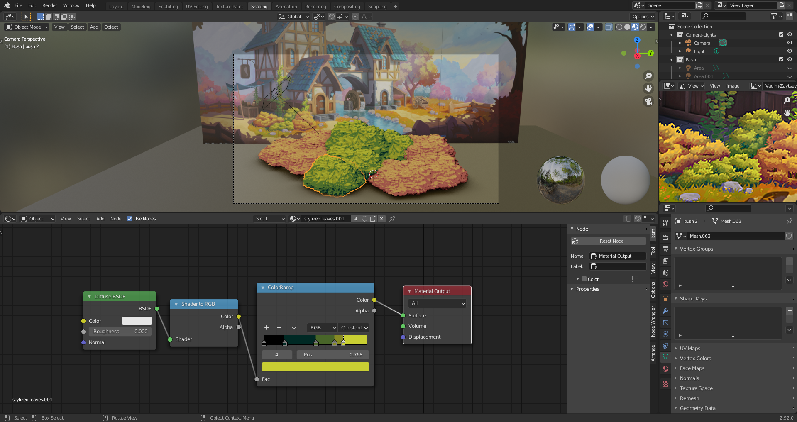Open the Modifier properties tab
This screenshot has height=422, width=797.
(665, 311)
